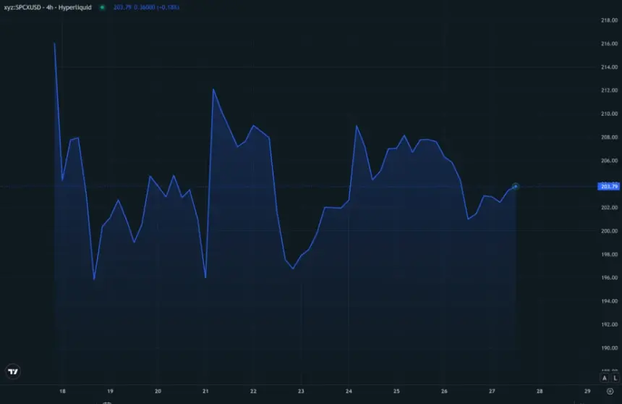
Task: Click the 218.00 price axis label
Action: [609, 20]
